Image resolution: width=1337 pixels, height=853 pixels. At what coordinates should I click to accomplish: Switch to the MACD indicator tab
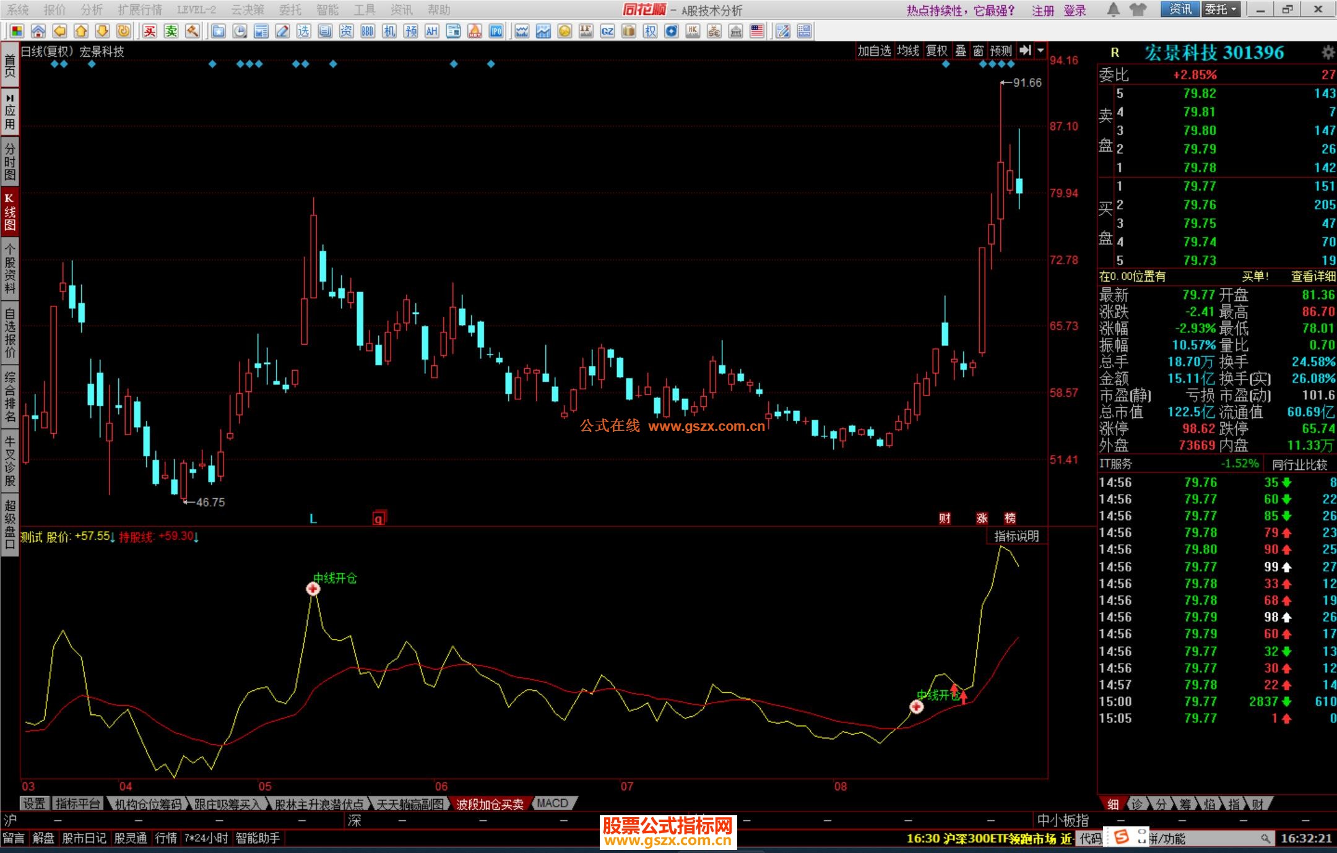click(553, 803)
